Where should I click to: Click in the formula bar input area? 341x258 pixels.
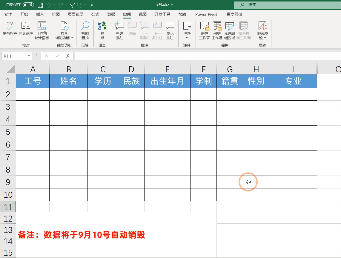click(x=208, y=56)
